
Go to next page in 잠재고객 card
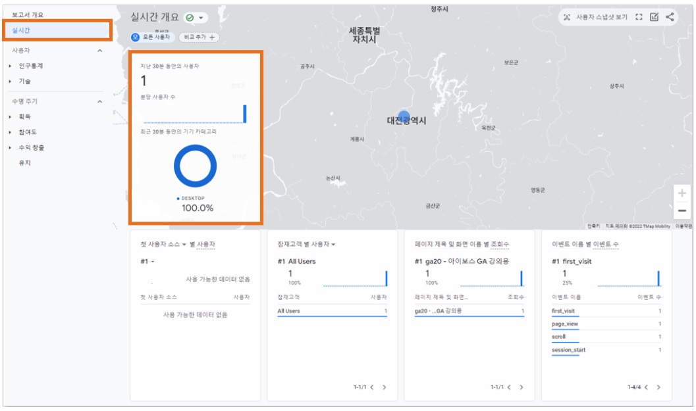385,387
